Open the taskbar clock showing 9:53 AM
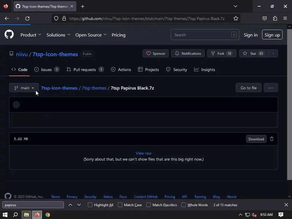This screenshot has width=292, height=219. point(266,215)
